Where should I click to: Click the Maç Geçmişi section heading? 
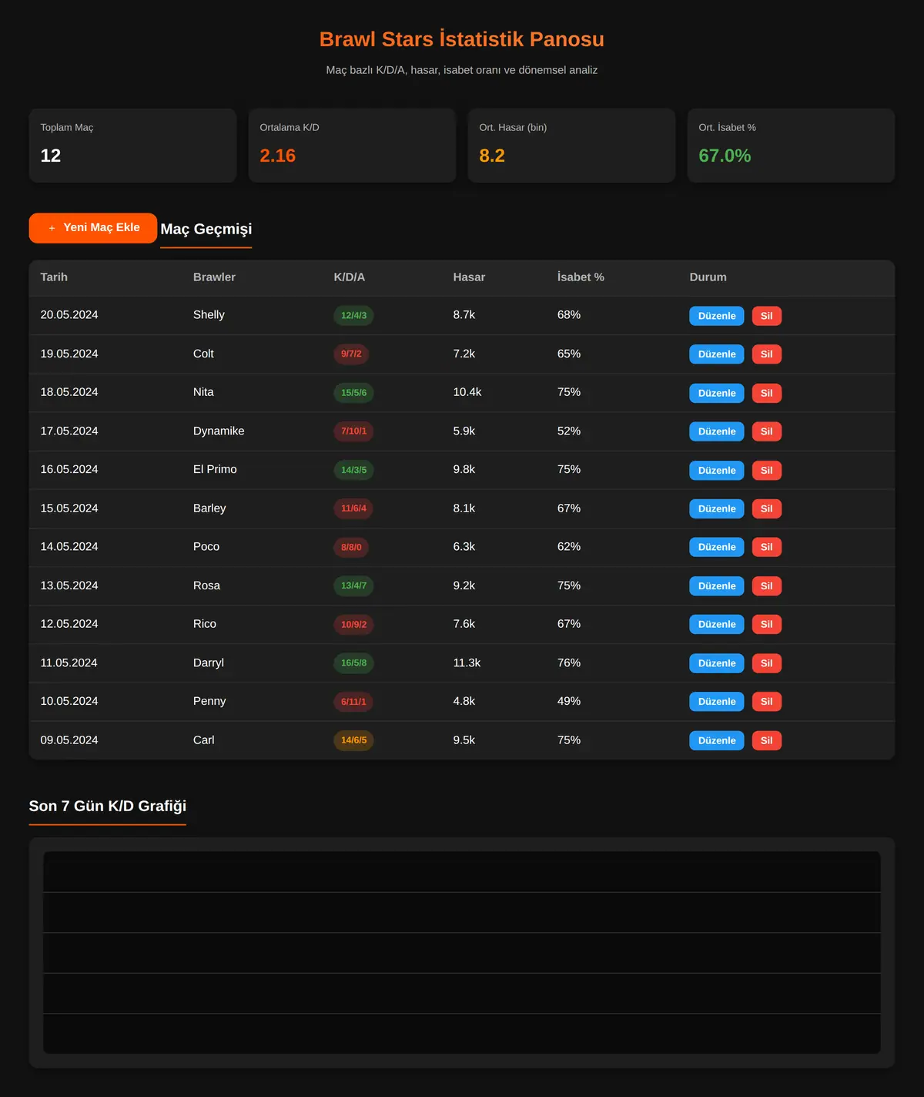pyautogui.click(x=206, y=229)
